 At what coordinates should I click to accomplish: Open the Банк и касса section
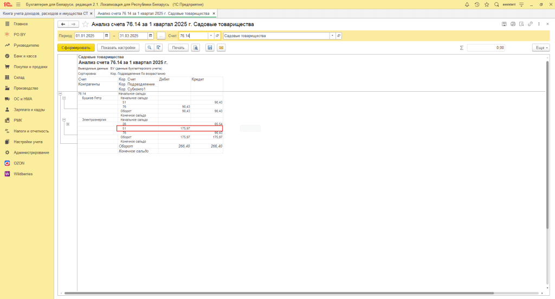(27, 56)
